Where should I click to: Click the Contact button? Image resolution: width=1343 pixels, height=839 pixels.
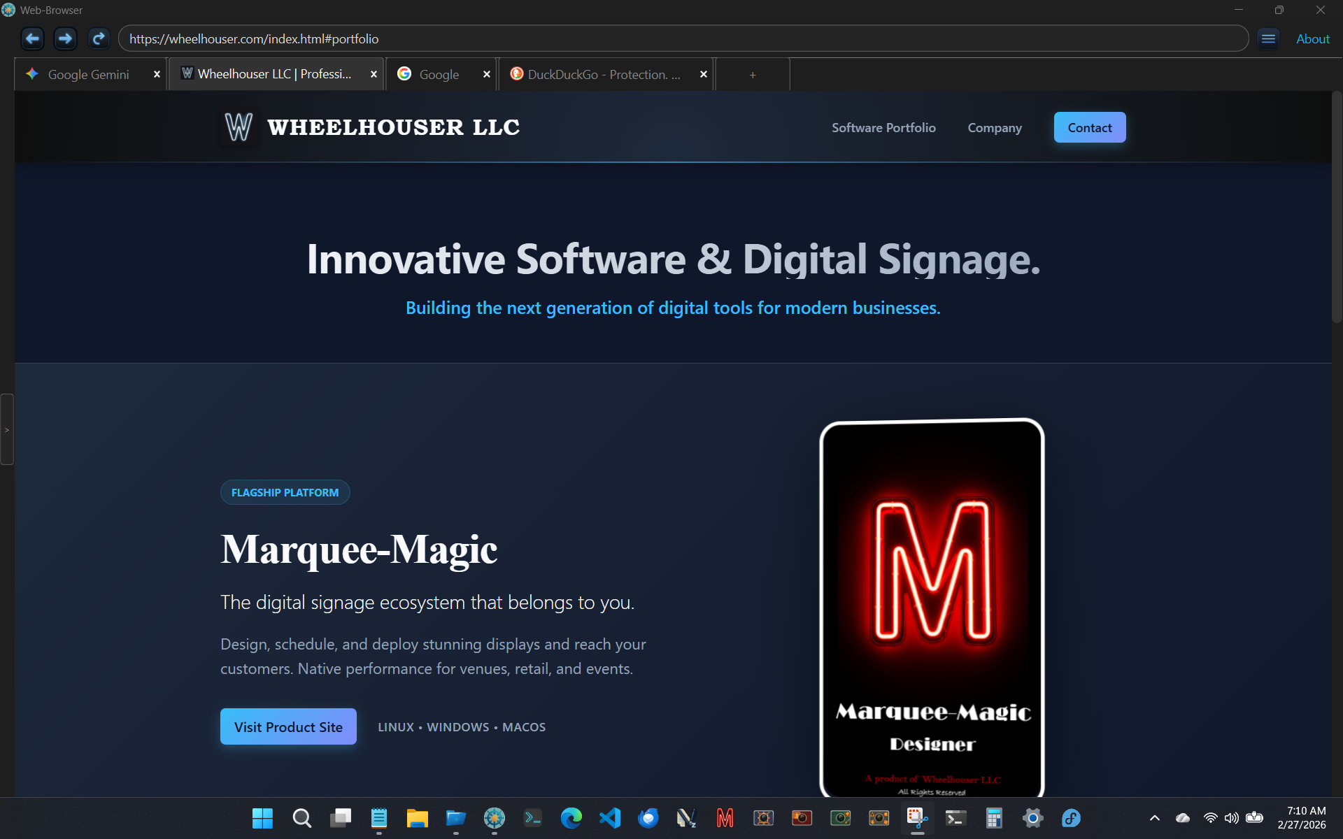[x=1089, y=127]
